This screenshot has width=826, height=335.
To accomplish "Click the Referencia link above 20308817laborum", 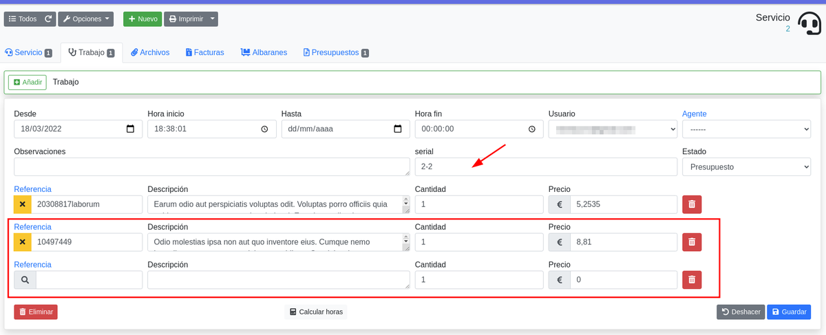I will click(x=32, y=189).
